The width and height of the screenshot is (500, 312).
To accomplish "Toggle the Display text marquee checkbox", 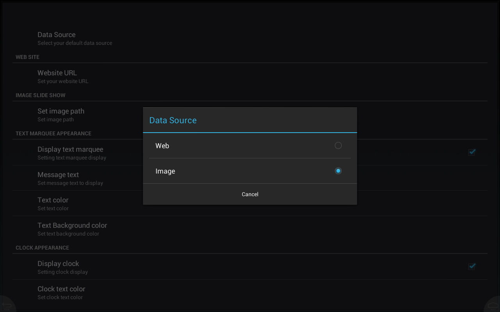I will pos(472,152).
